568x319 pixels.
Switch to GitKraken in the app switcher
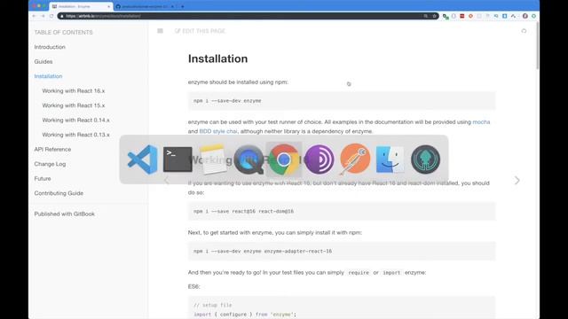click(426, 159)
